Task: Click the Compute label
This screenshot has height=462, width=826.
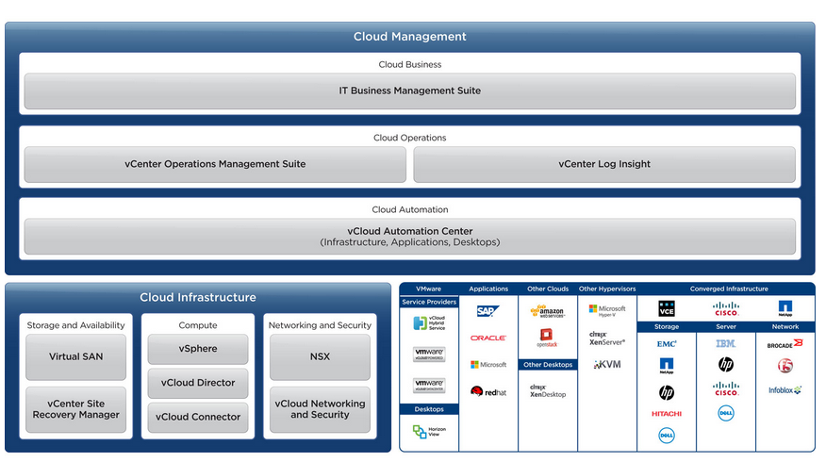Action: tap(198, 325)
